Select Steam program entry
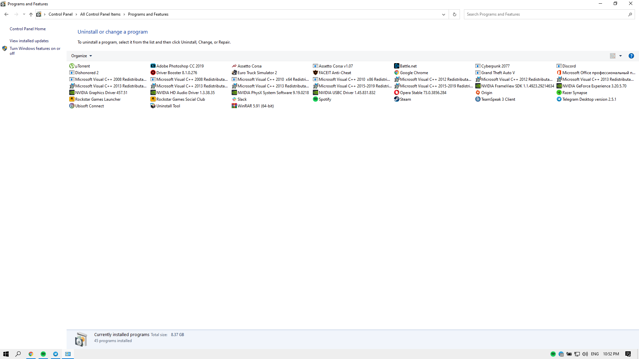The image size is (639, 359). (x=405, y=99)
